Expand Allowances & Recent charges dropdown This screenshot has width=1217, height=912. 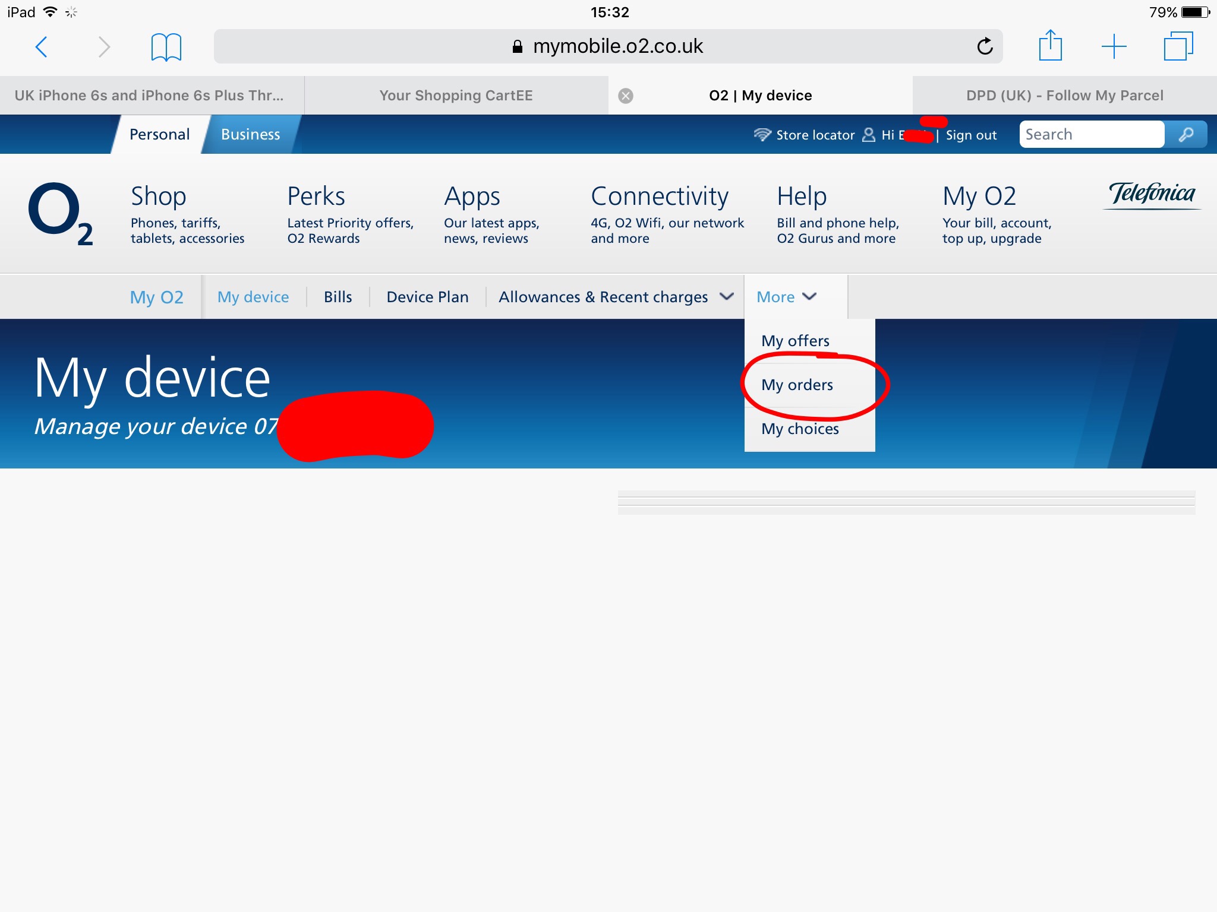tap(616, 297)
